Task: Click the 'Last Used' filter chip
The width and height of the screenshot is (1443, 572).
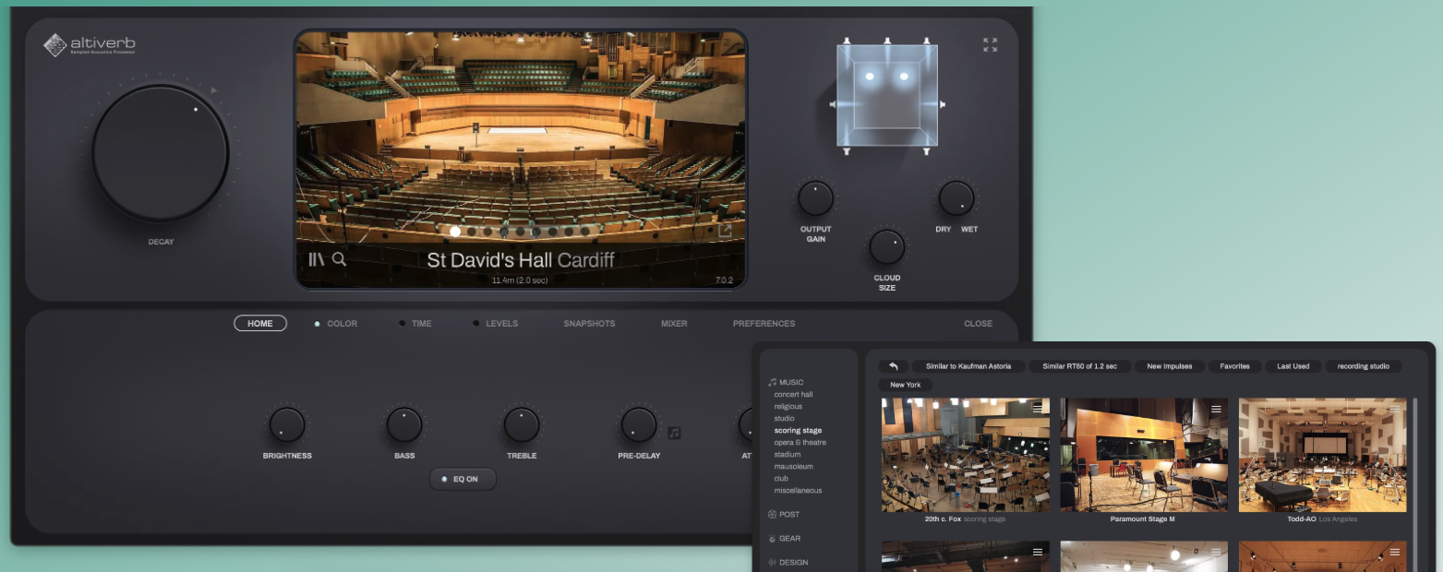Action: coord(1293,366)
